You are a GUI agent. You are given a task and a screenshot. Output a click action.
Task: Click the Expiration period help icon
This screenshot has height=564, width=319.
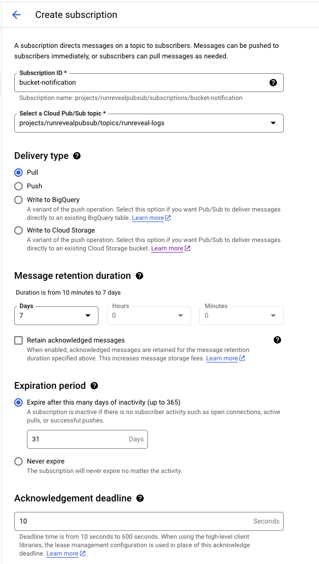coord(94,386)
